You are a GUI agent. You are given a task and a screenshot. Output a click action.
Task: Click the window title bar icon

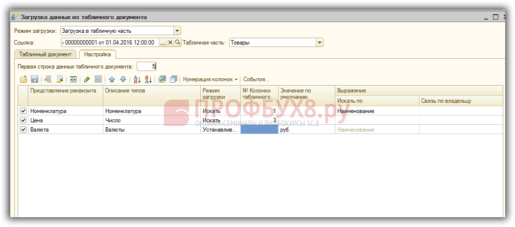pyautogui.click(x=15, y=17)
